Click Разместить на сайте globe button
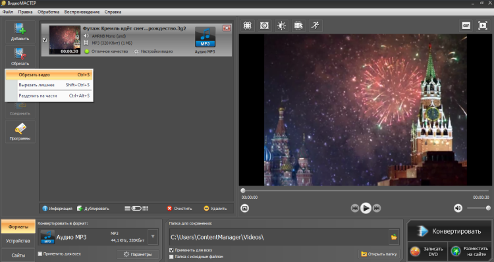 click(470, 251)
